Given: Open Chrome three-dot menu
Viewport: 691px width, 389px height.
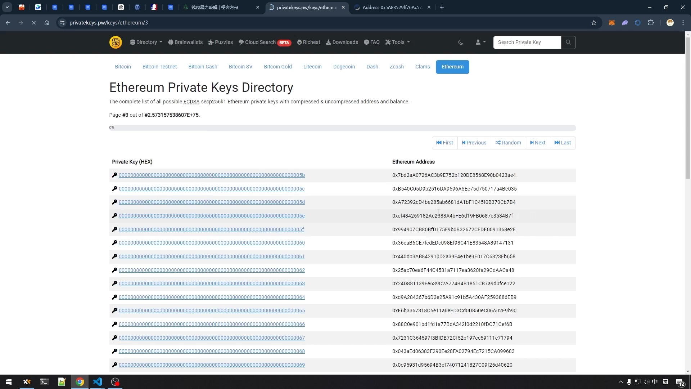Looking at the screenshot, I should 683,23.
